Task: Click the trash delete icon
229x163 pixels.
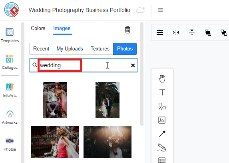Action: tap(127, 30)
